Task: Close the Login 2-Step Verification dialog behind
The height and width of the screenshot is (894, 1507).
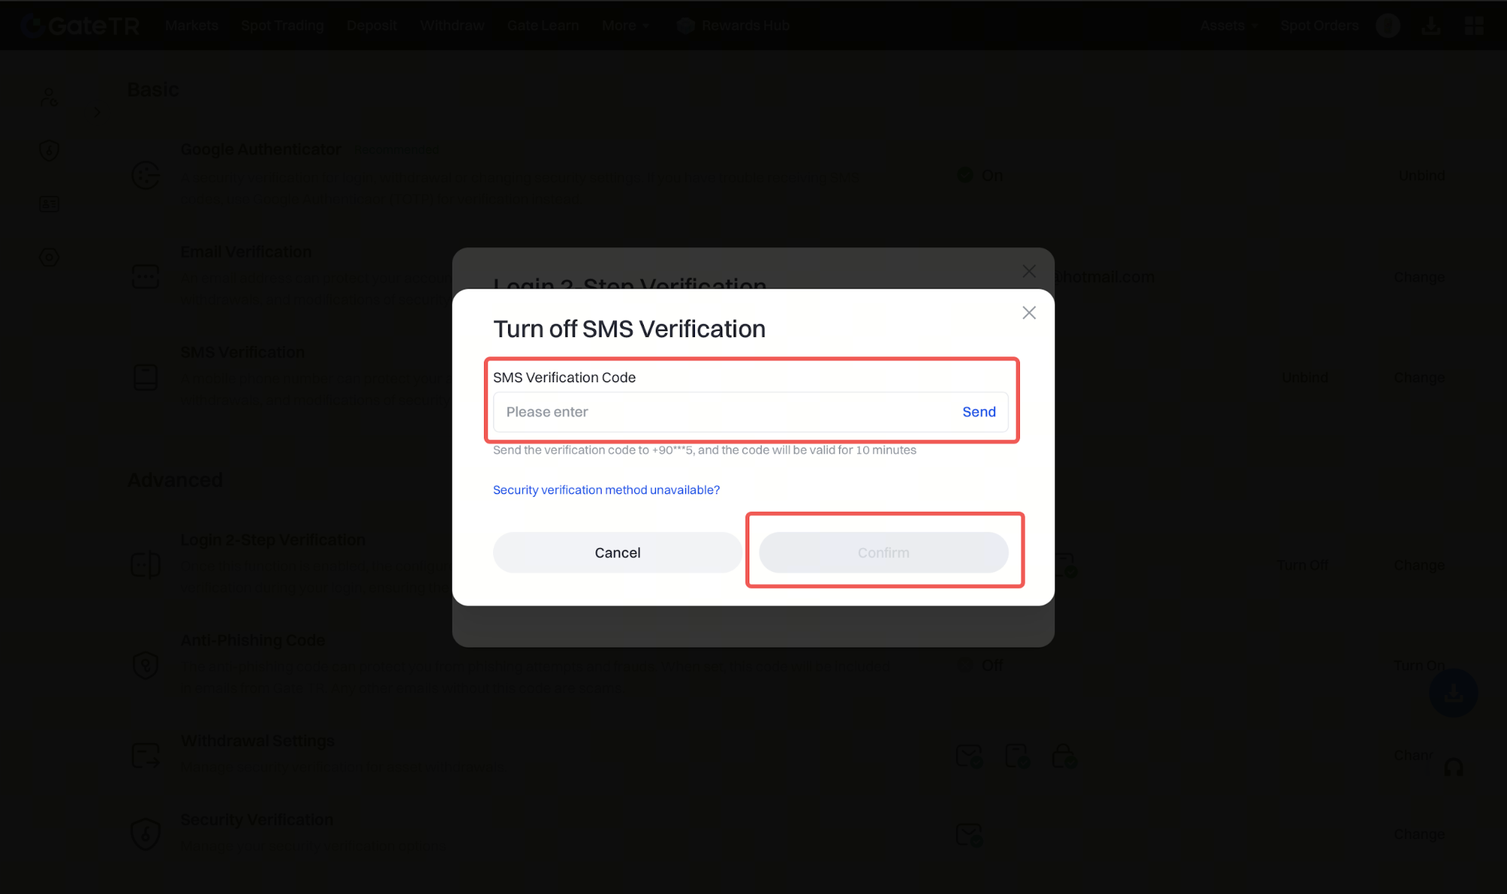Action: pyautogui.click(x=1028, y=271)
